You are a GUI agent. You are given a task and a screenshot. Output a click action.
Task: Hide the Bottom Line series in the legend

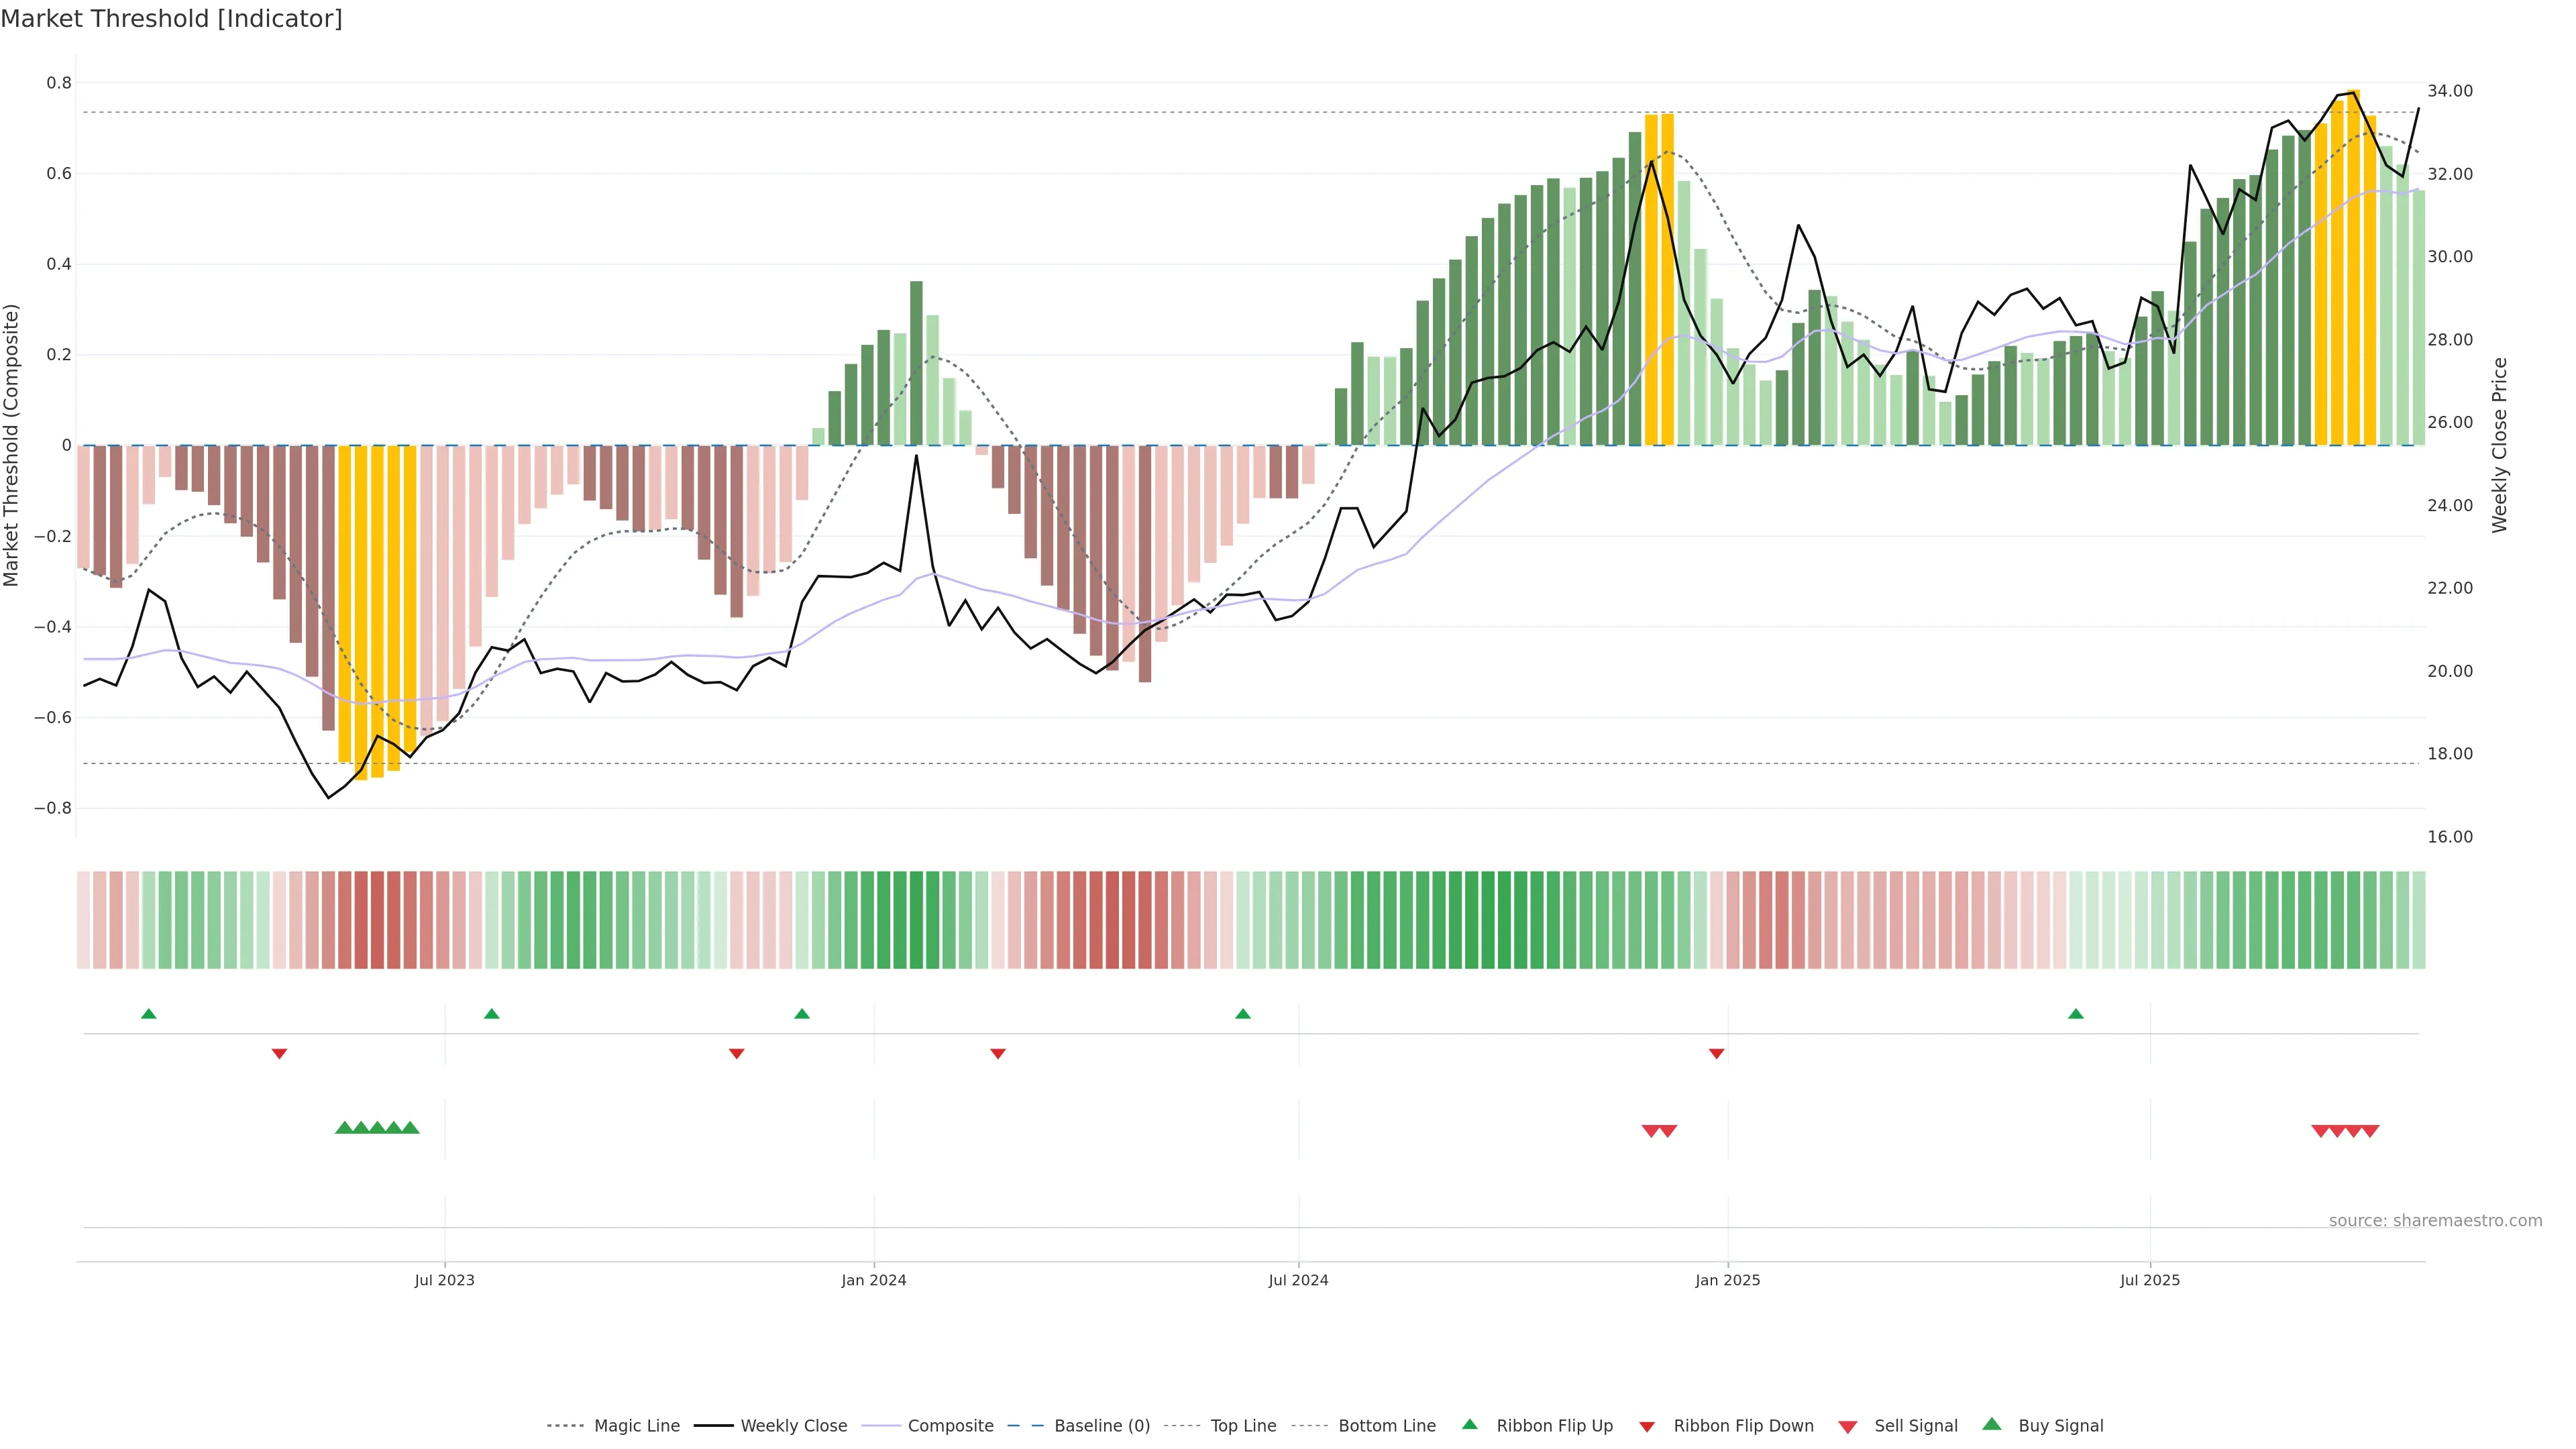(1386, 1426)
